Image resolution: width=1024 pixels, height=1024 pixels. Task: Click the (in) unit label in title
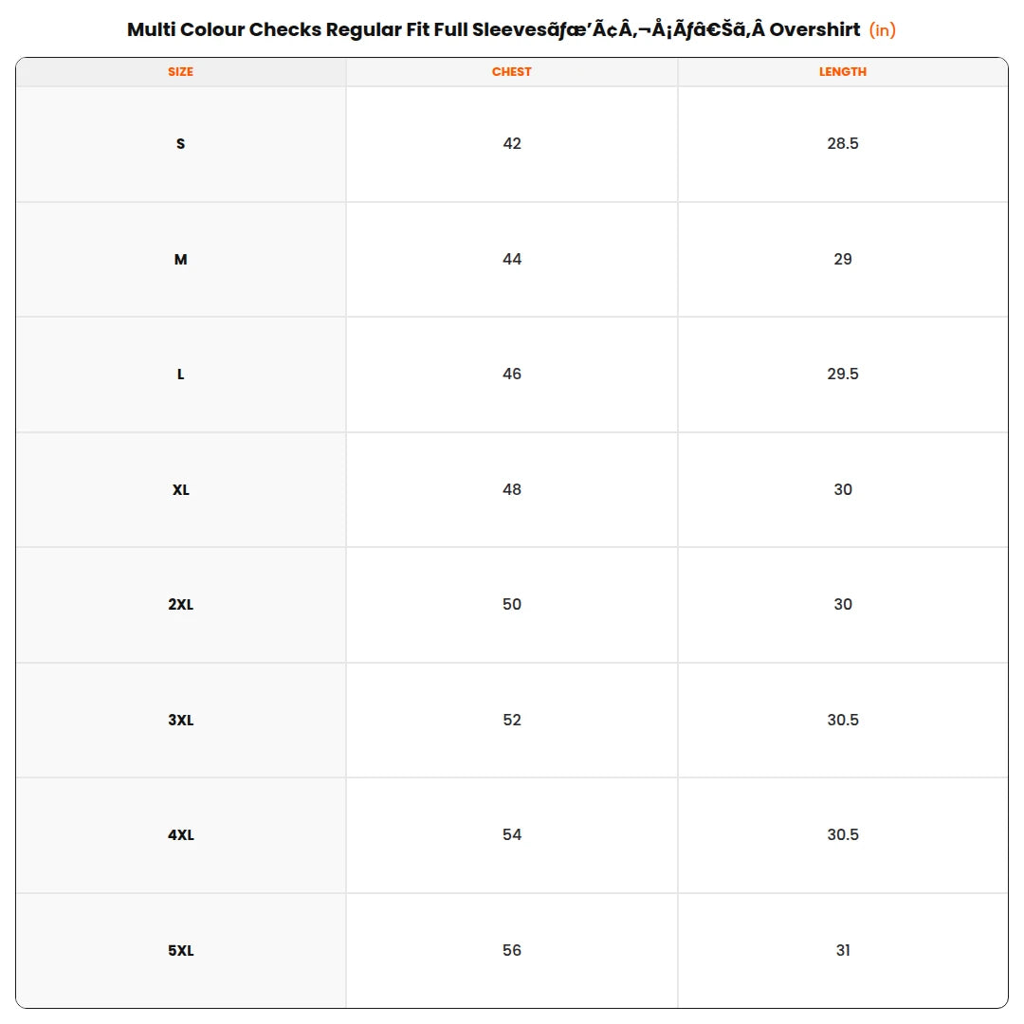pos(883,30)
